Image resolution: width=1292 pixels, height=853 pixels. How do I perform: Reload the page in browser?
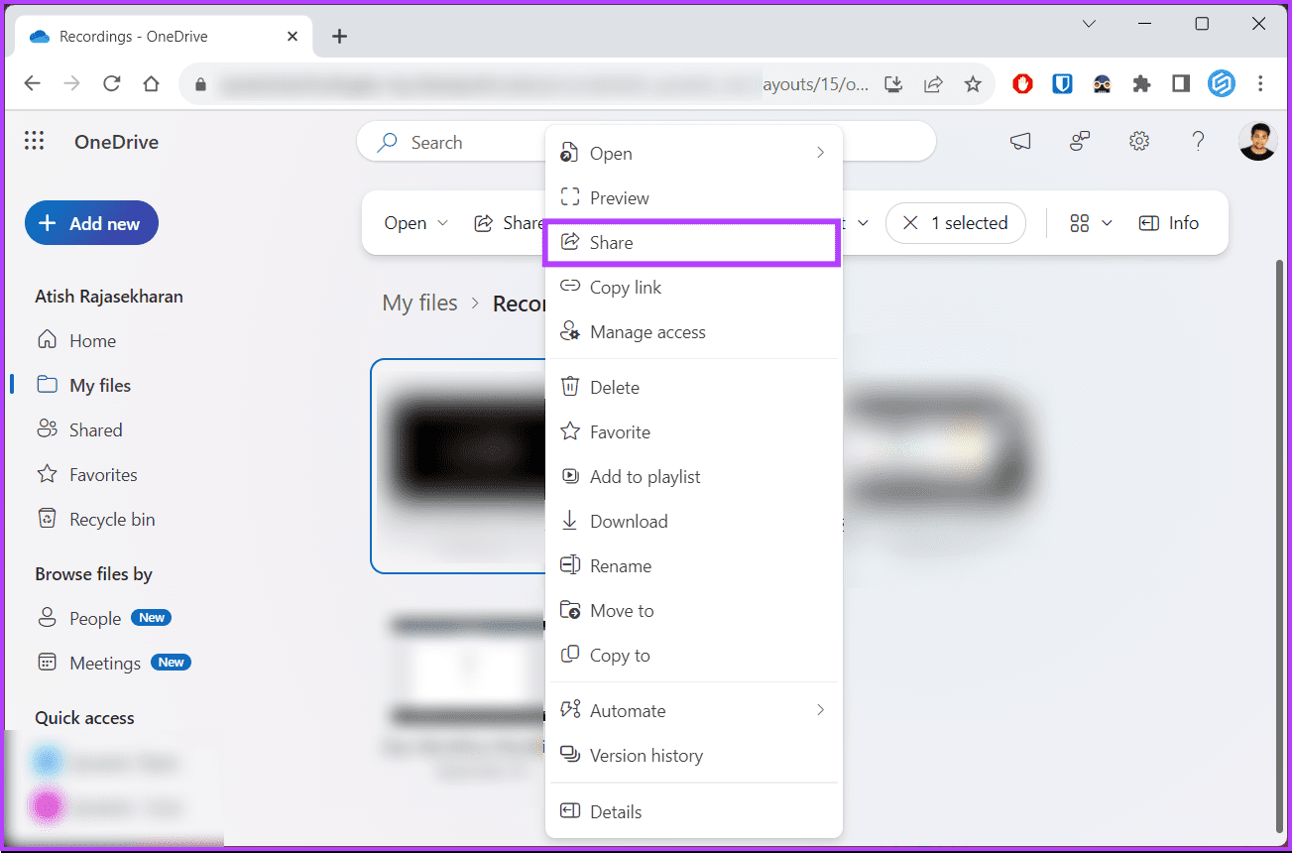click(x=112, y=84)
